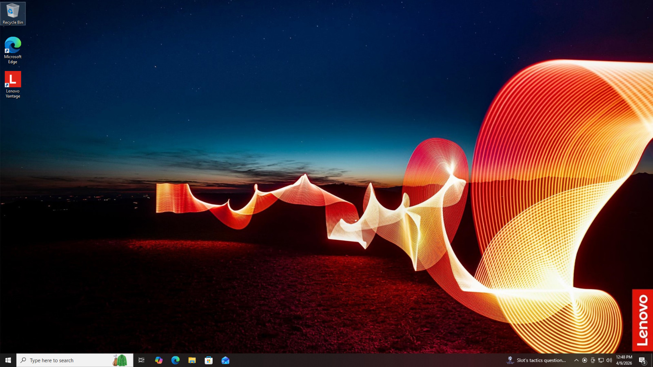
Task: Select the Lenovo Vantage desktop shortcut
Action: coord(13,84)
